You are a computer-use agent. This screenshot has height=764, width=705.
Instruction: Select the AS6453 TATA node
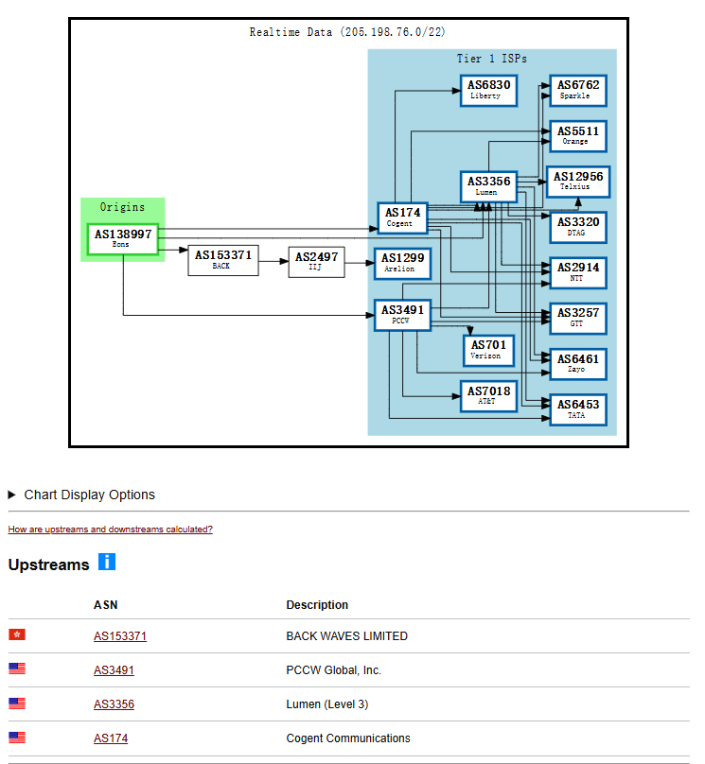click(x=578, y=409)
